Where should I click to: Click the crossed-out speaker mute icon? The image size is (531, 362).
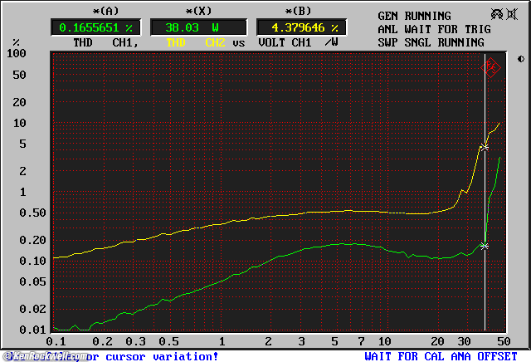pos(512,14)
